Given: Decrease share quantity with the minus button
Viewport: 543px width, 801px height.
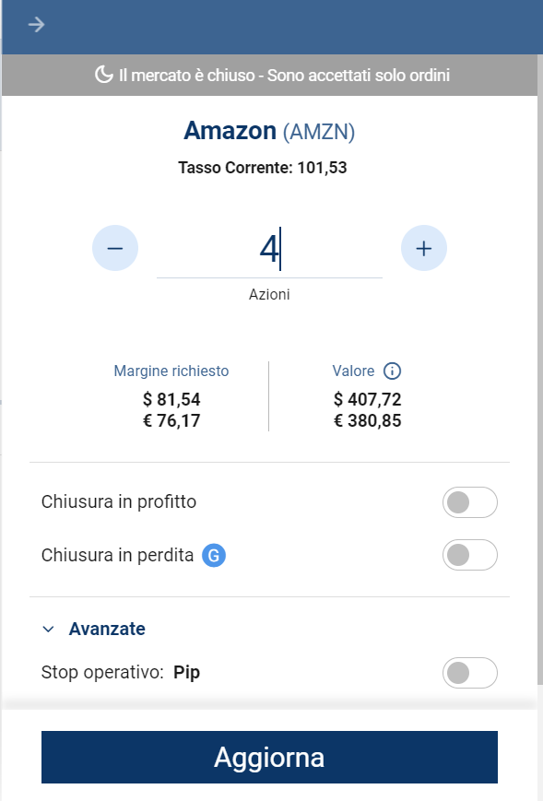Looking at the screenshot, I should click(x=115, y=248).
